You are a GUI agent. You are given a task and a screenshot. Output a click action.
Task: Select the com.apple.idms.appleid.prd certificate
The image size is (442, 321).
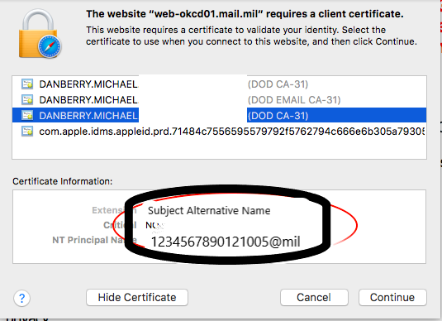219,132
